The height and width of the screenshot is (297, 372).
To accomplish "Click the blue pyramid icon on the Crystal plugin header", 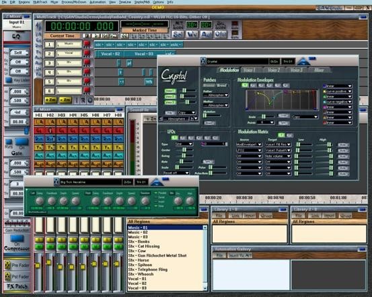I will point(303,62).
